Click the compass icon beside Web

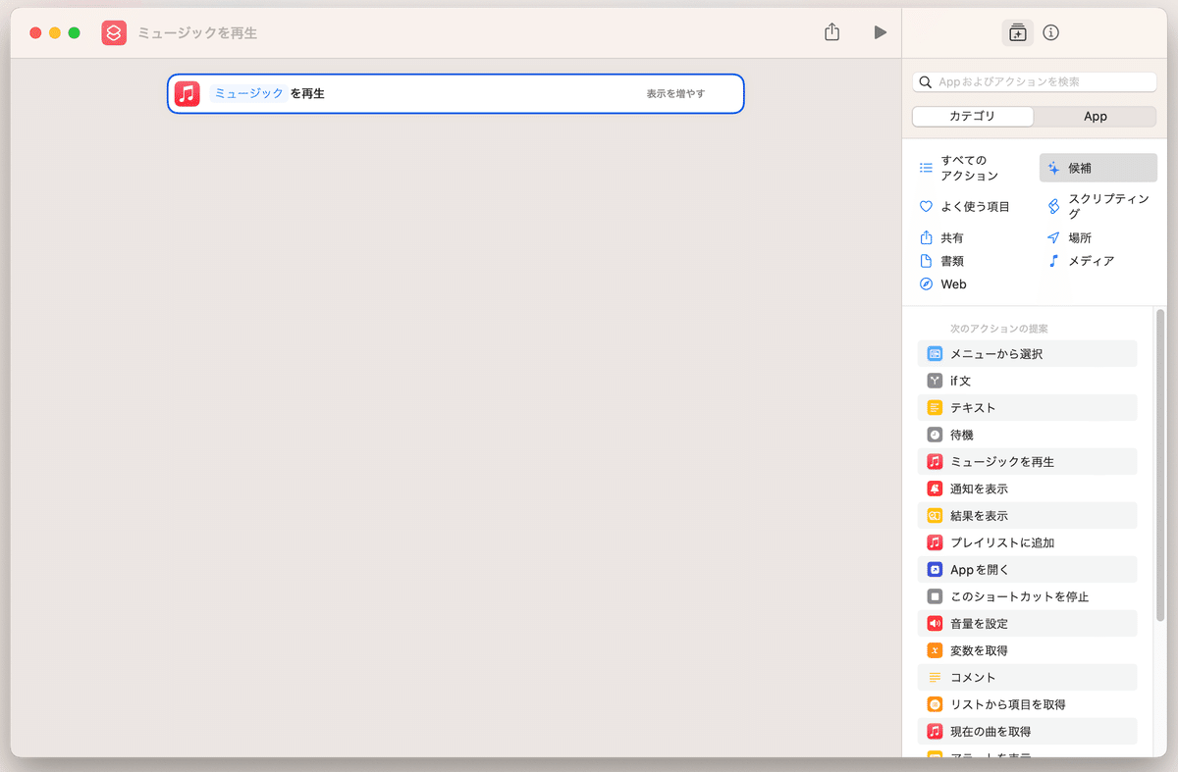coord(926,284)
